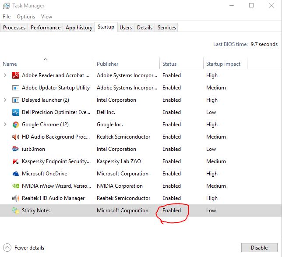
Task: Click the Kaspersky Lab ZAO publisher cell
Action: (x=119, y=161)
